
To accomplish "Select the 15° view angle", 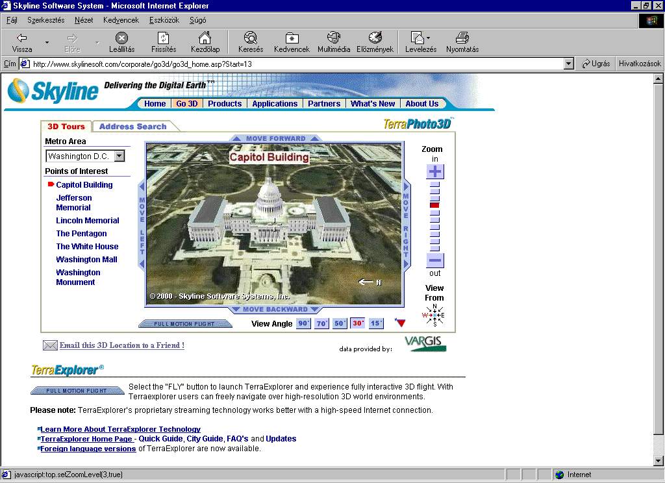I will click(x=376, y=323).
